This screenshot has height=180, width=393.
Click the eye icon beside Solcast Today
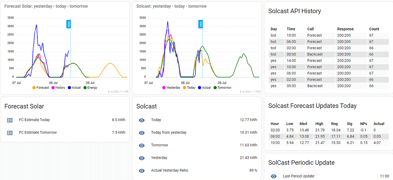pyautogui.click(x=142, y=120)
